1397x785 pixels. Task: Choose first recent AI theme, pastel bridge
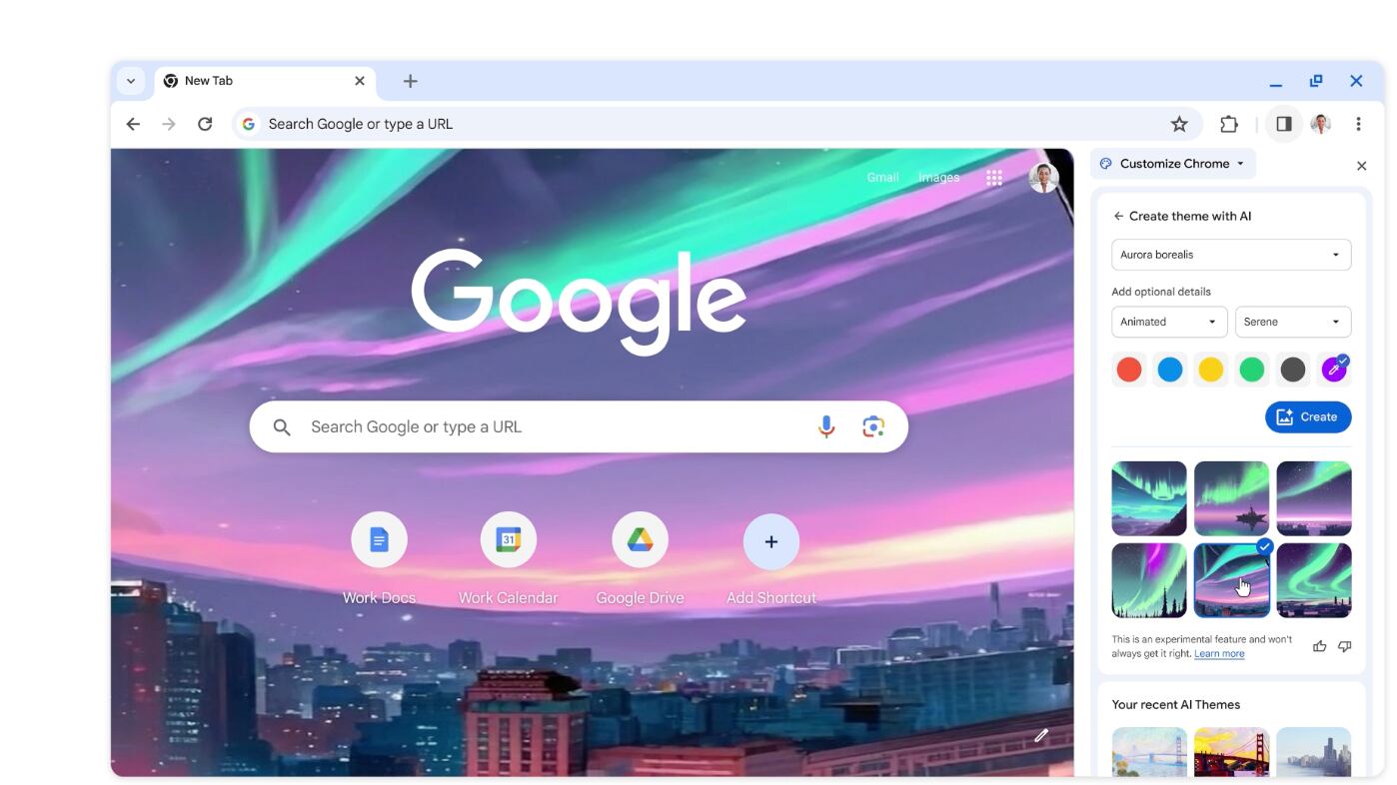[1149, 752]
